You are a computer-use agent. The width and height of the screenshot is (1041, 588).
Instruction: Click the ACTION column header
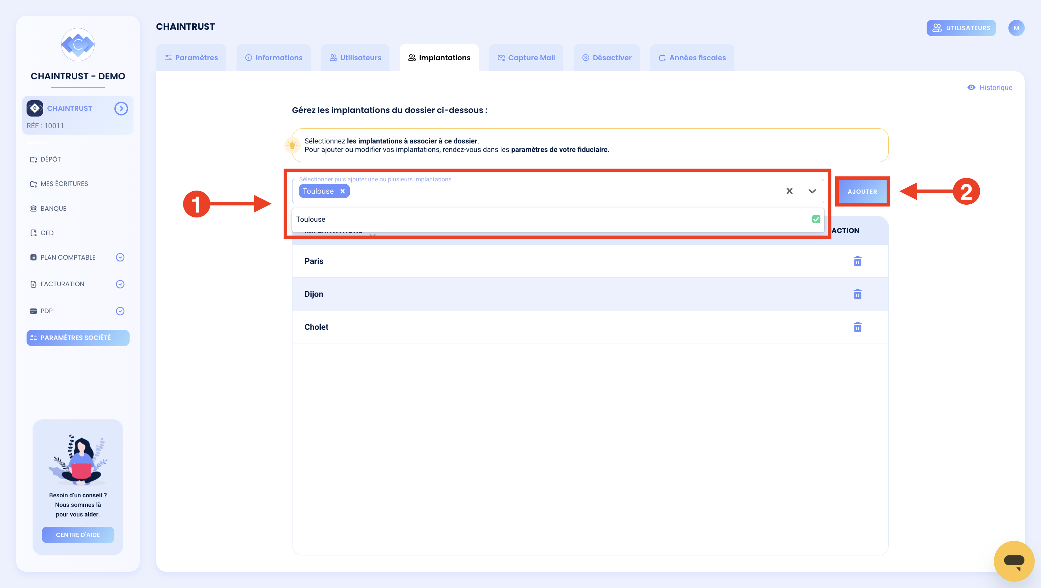click(846, 231)
